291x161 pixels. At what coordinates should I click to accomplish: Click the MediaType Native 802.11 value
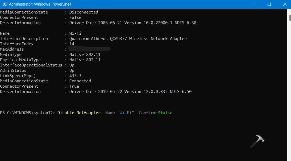coord(85,55)
